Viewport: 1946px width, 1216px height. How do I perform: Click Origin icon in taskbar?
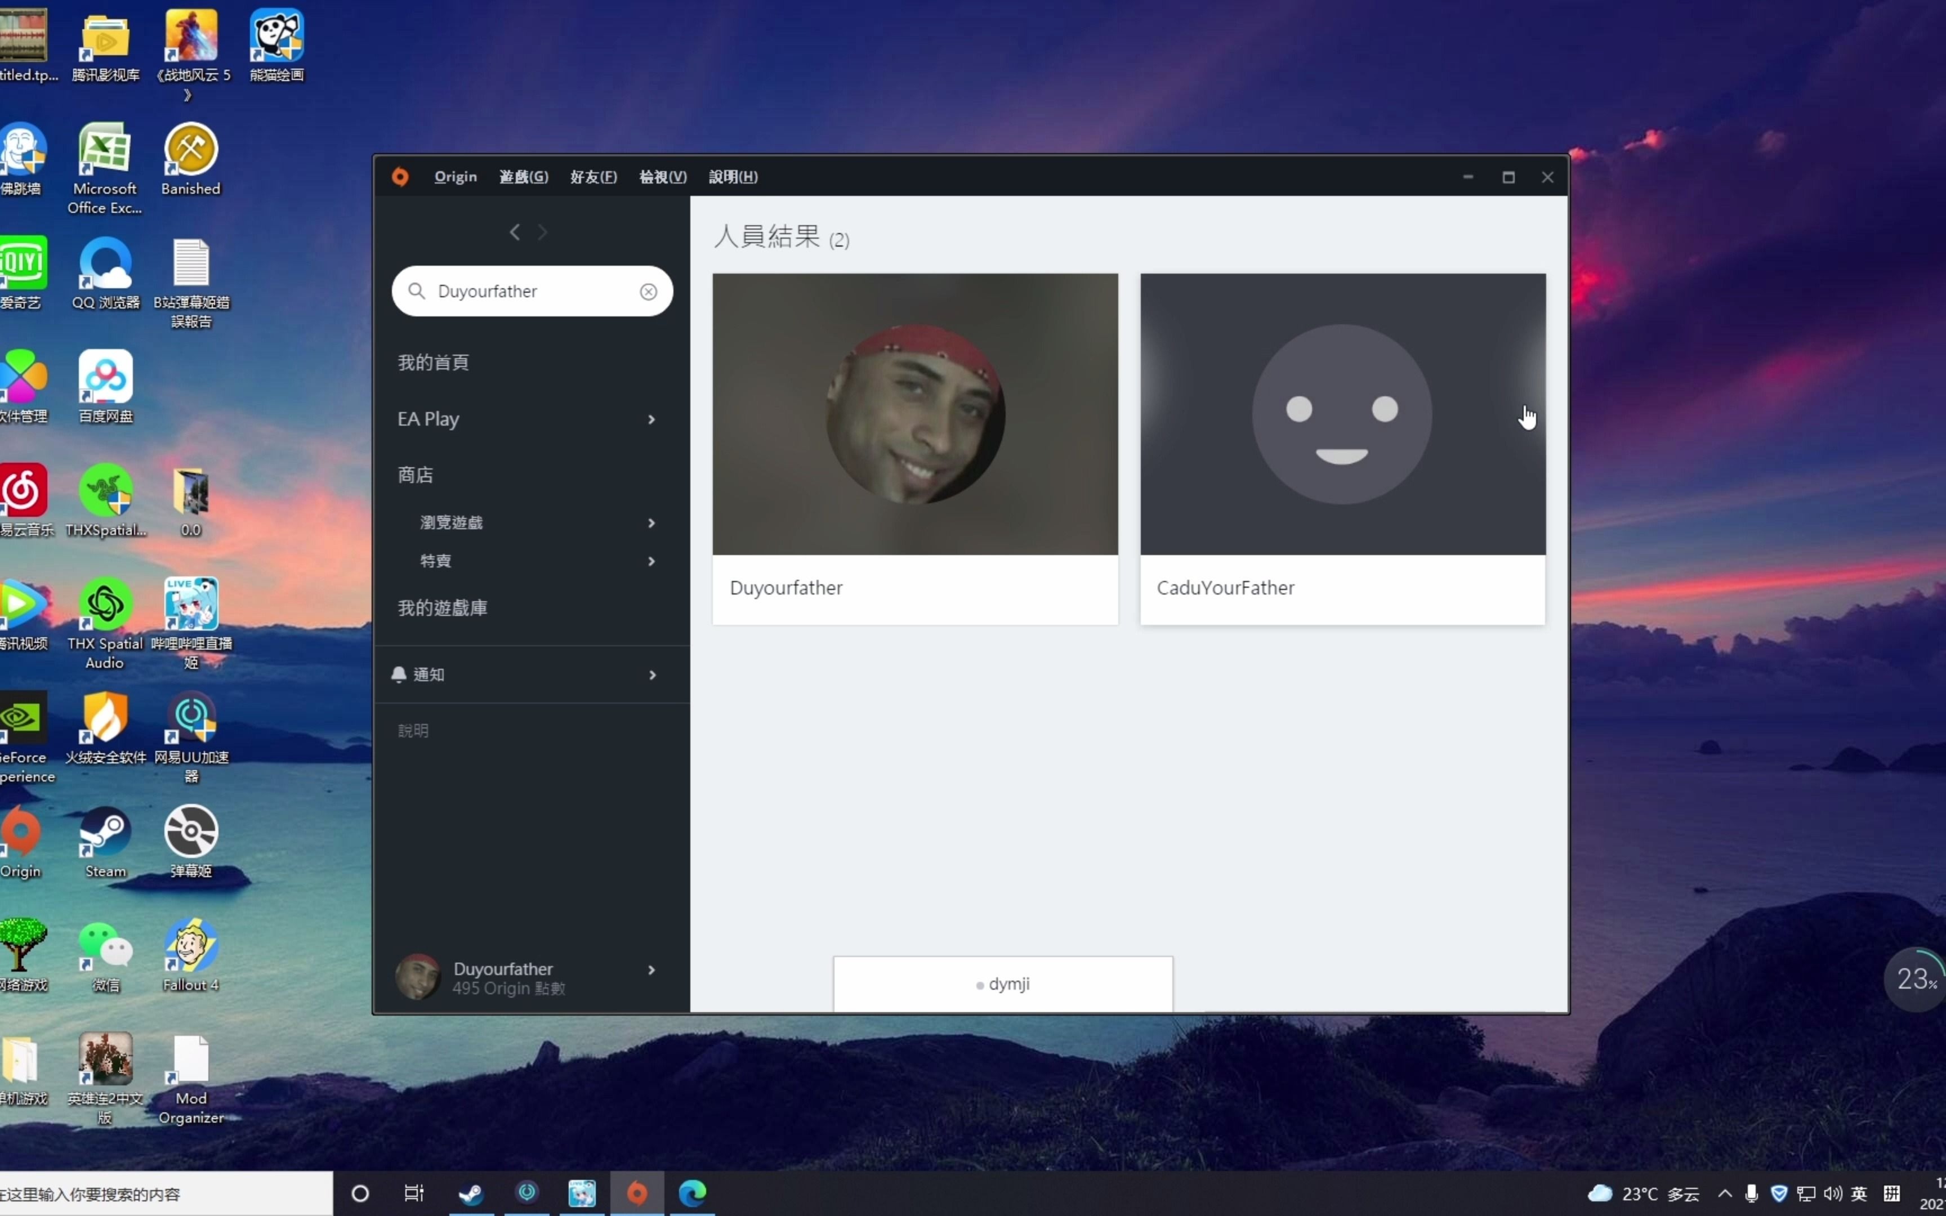tap(637, 1193)
